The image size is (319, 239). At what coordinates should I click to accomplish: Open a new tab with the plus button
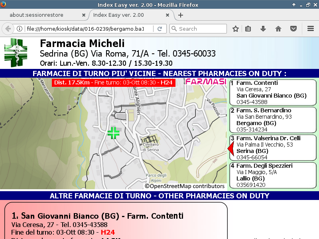point(181,15)
